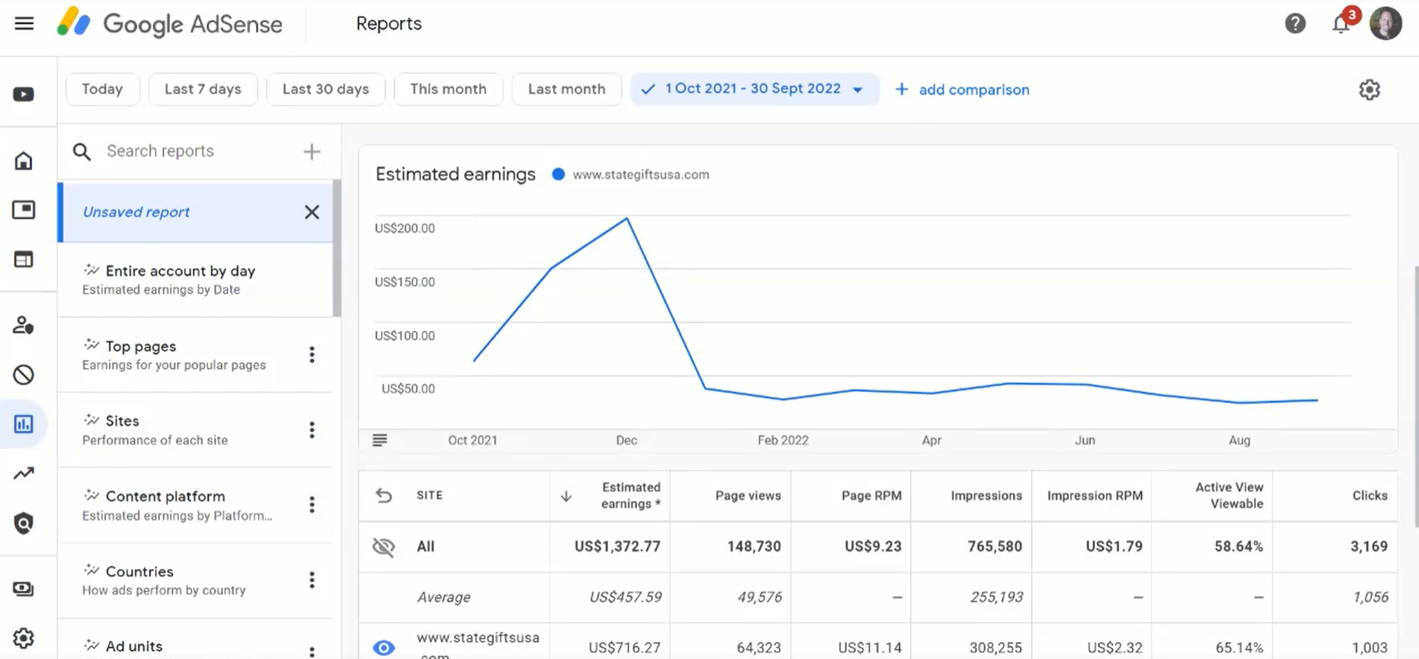Select the Last 30 days filter
The image size is (1419, 659).
325,89
